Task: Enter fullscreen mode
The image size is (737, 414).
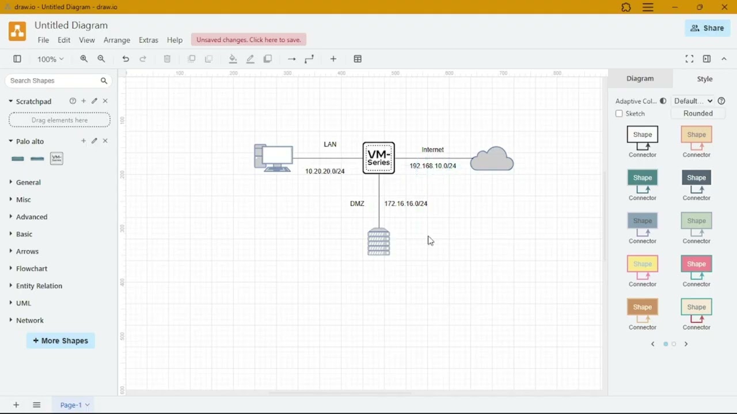Action: (x=689, y=59)
